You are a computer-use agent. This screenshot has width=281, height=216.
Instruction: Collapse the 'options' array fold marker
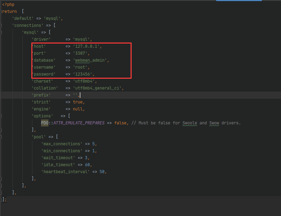coord(1,116)
